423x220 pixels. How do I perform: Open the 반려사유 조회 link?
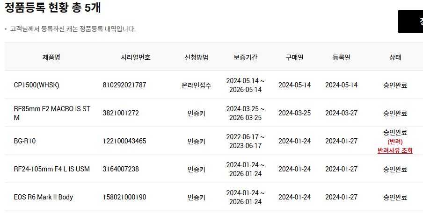pyautogui.click(x=395, y=150)
